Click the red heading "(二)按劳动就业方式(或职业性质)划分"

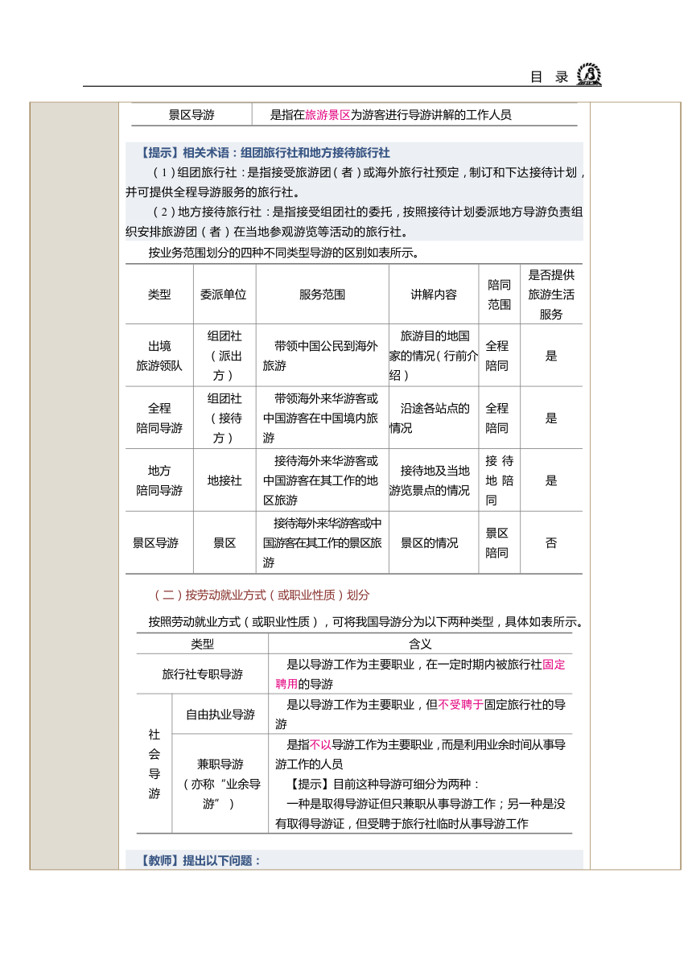(262, 595)
